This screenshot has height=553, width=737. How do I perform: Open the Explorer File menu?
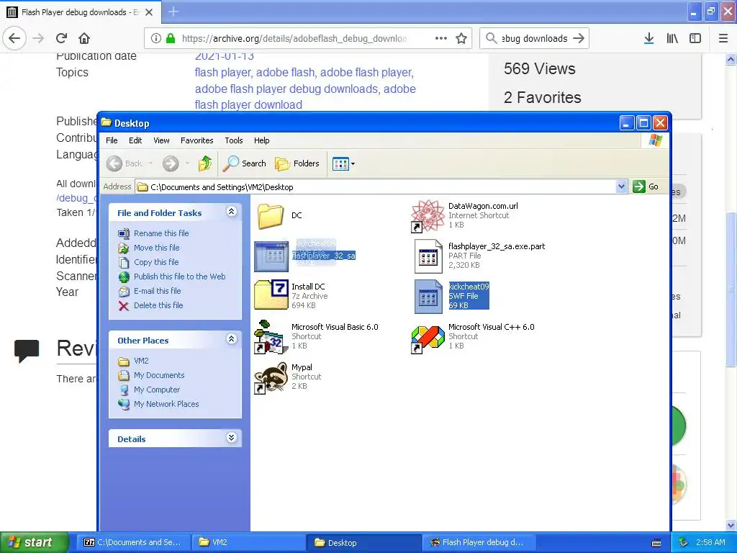pyautogui.click(x=112, y=140)
